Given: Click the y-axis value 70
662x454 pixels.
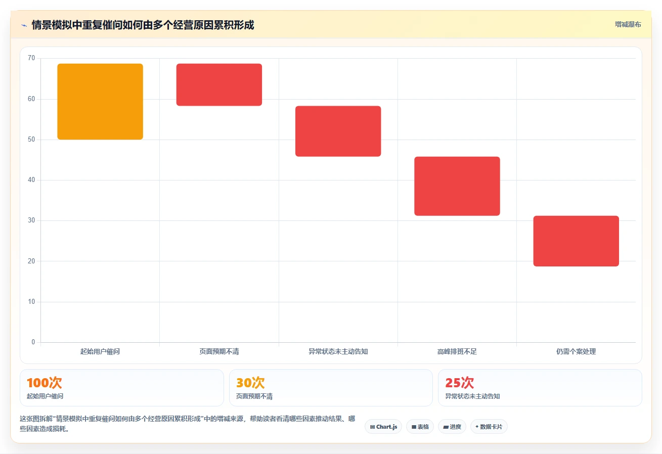Looking at the screenshot, I should click(x=31, y=58).
